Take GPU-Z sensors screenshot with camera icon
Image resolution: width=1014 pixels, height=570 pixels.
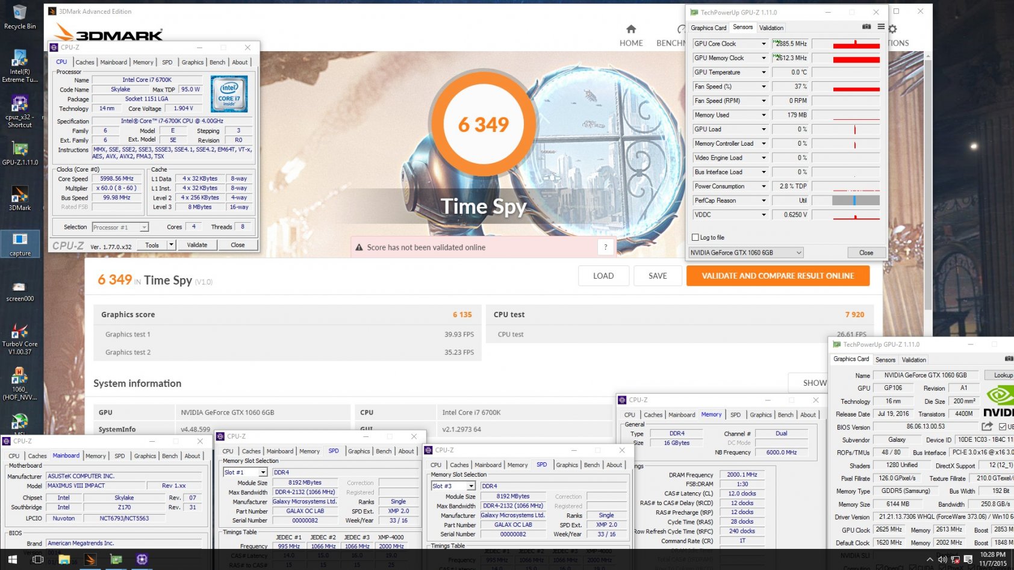coord(866,26)
